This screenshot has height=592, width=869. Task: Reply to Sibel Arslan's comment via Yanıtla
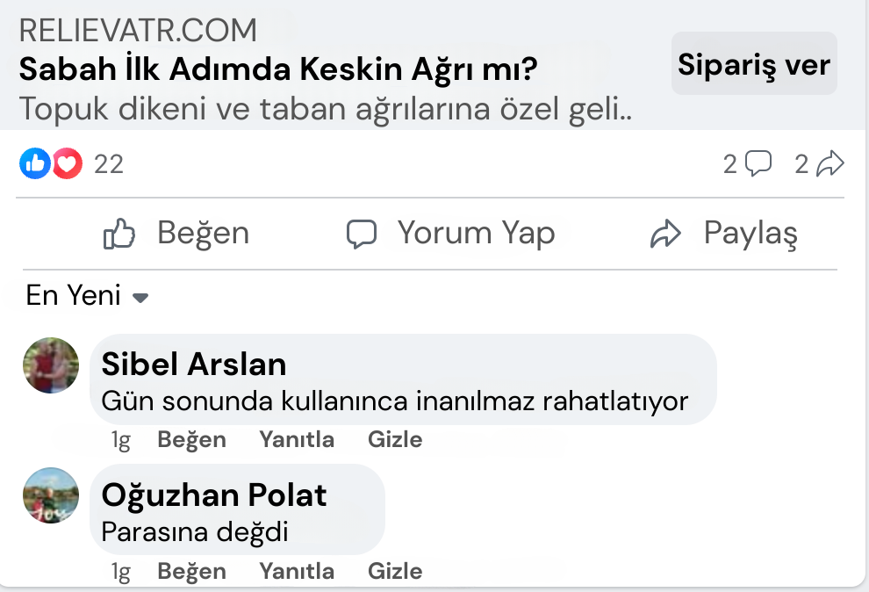pyautogui.click(x=297, y=439)
